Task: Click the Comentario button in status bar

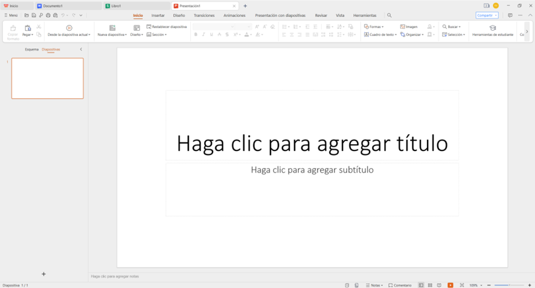Action: coord(400,285)
